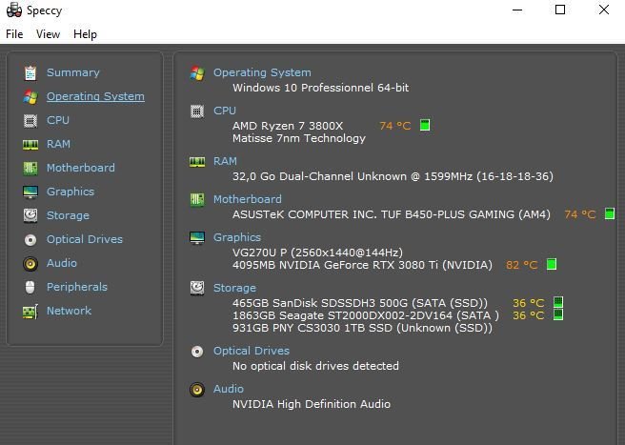Click the Storage heading in summary panel
Image resolution: width=625 pixels, height=445 pixels.
tap(234, 288)
